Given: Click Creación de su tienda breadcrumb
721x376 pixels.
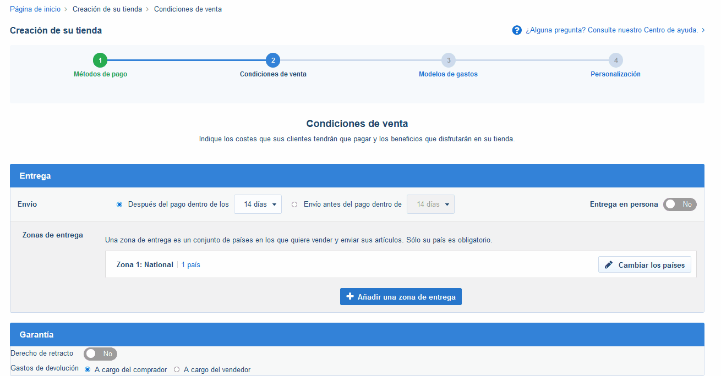Looking at the screenshot, I should point(107,9).
